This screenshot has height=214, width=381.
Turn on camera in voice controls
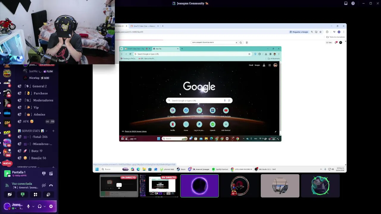point(10,194)
